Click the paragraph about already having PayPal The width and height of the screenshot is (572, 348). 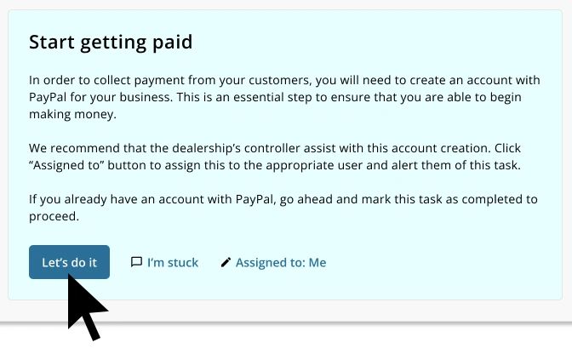coord(283,208)
